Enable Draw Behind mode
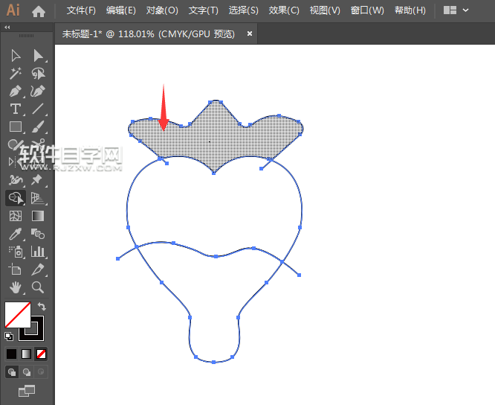Screen dimensions: 495x405 click(27, 372)
